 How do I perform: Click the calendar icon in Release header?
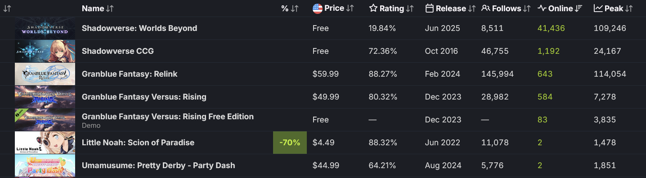pos(429,8)
